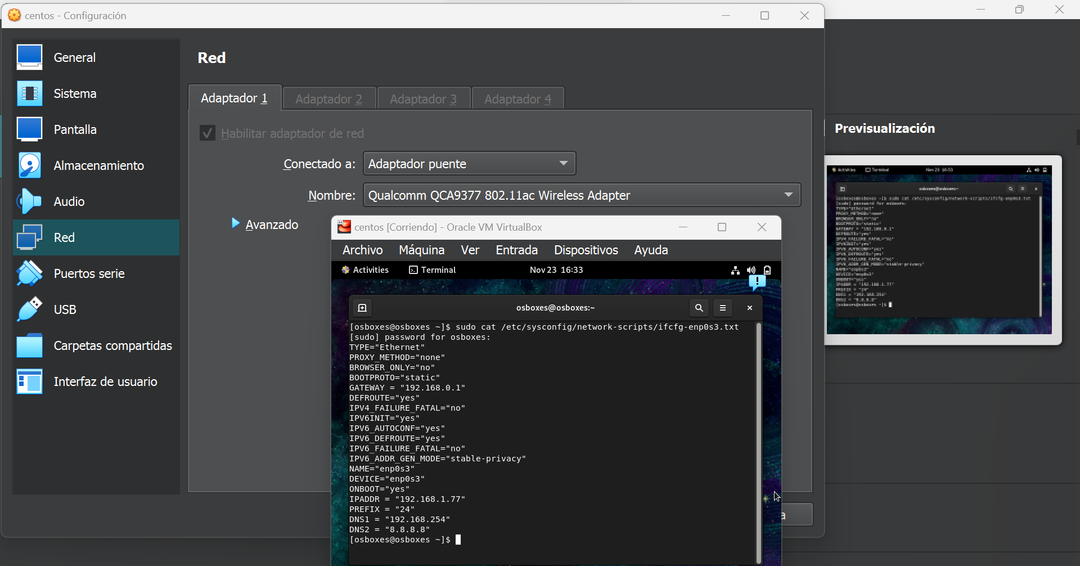Open the terminal hamburger menu

point(723,308)
